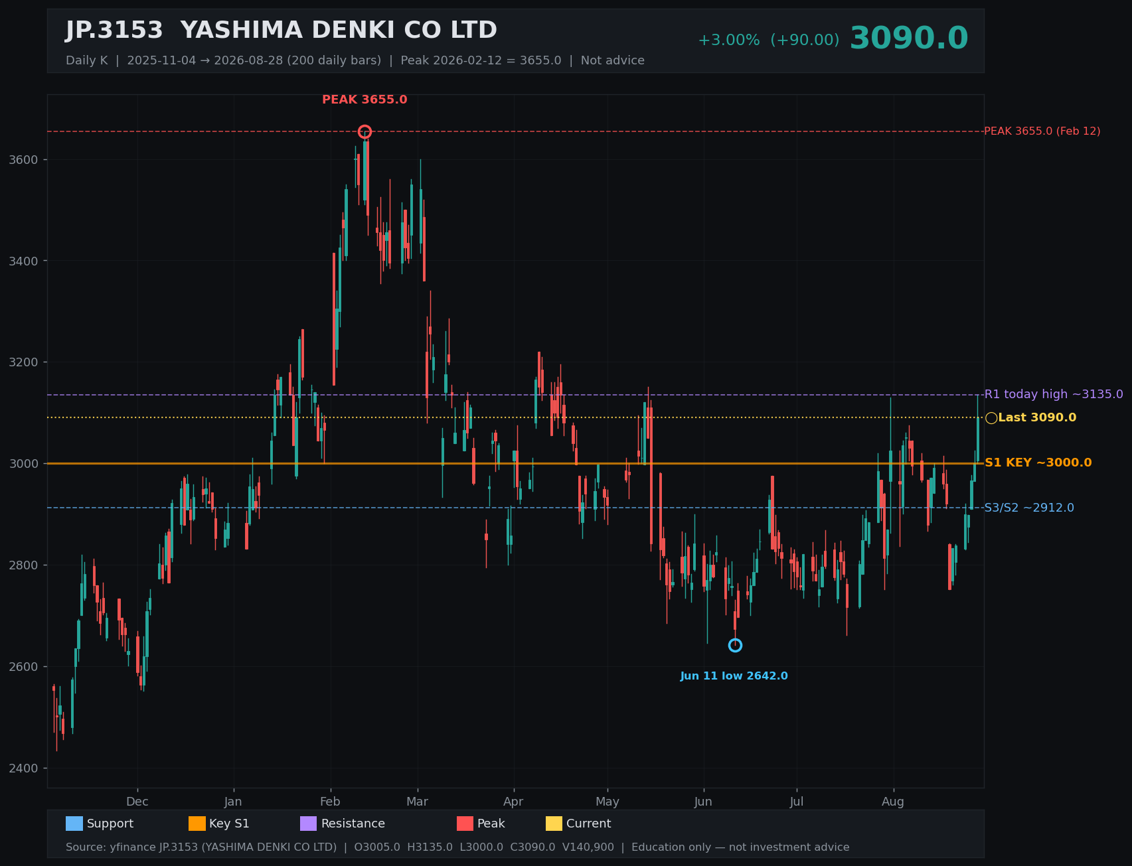Select the "Peak" legend label

(491, 824)
